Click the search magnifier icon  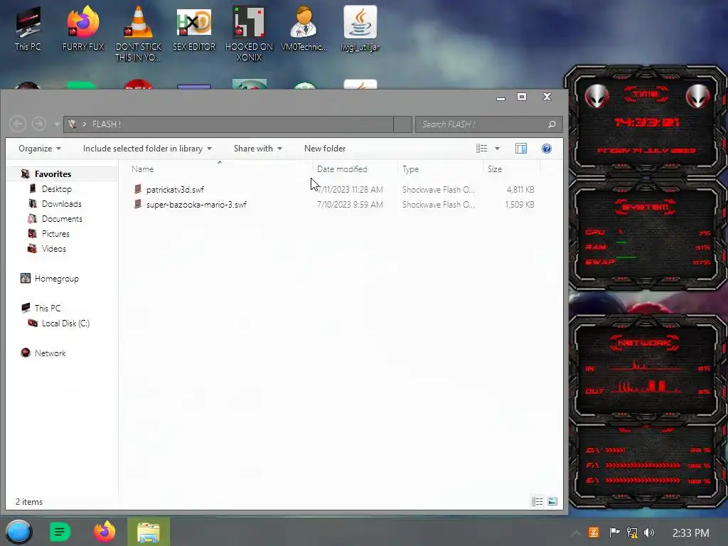pos(552,124)
